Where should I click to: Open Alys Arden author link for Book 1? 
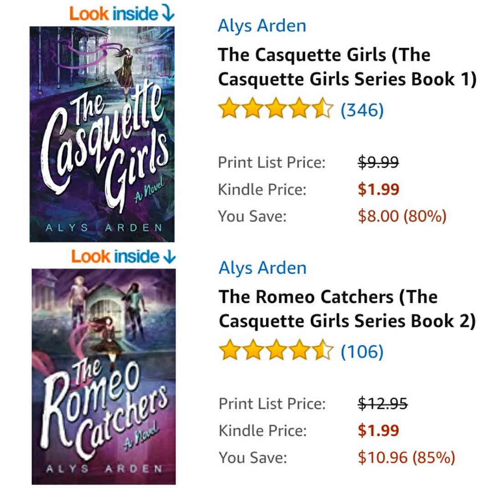pyautogui.click(x=262, y=26)
